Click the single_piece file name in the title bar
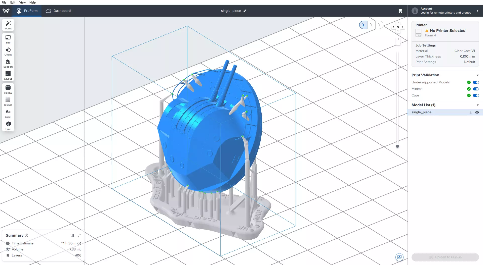The height and width of the screenshot is (265, 483). tap(231, 11)
